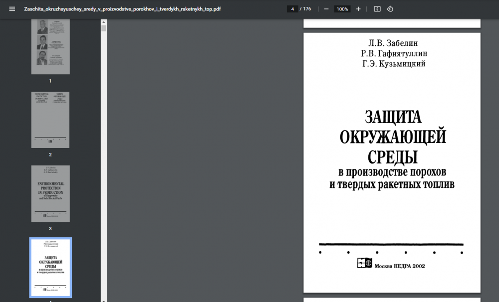Click the total page count 176
Image resolution: width=499 pixels, height=302 pixels.
pos(306,9)
